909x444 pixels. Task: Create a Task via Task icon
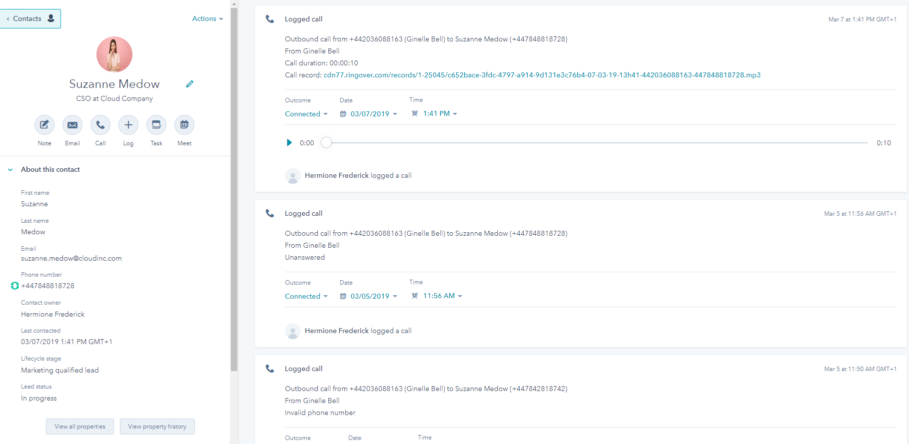click(x=156, y=125)
